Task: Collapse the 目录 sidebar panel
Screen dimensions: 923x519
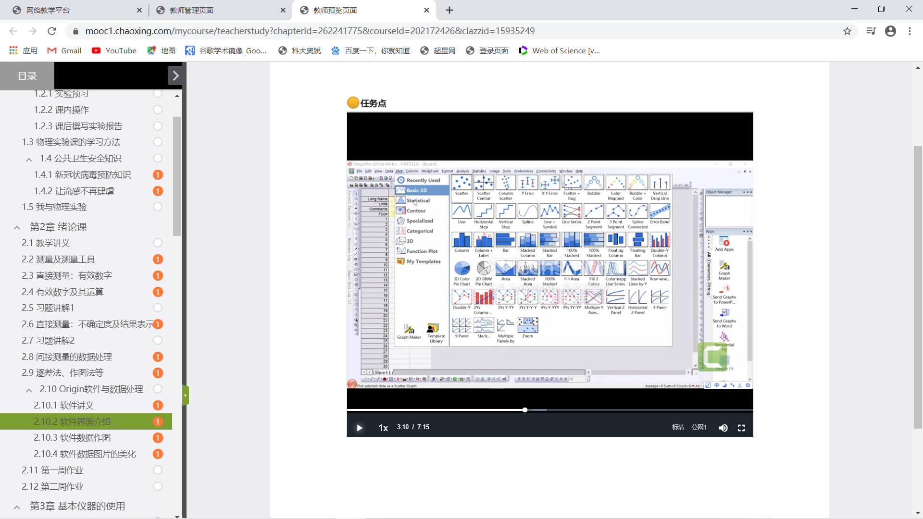Action: click(x=175, y=76)
